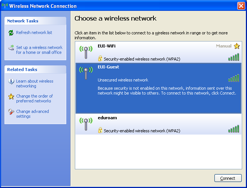Screen dimensions: 247x188
Task: Select the eduroam network name
Action: pyautogui.click(x=107, y=118)
